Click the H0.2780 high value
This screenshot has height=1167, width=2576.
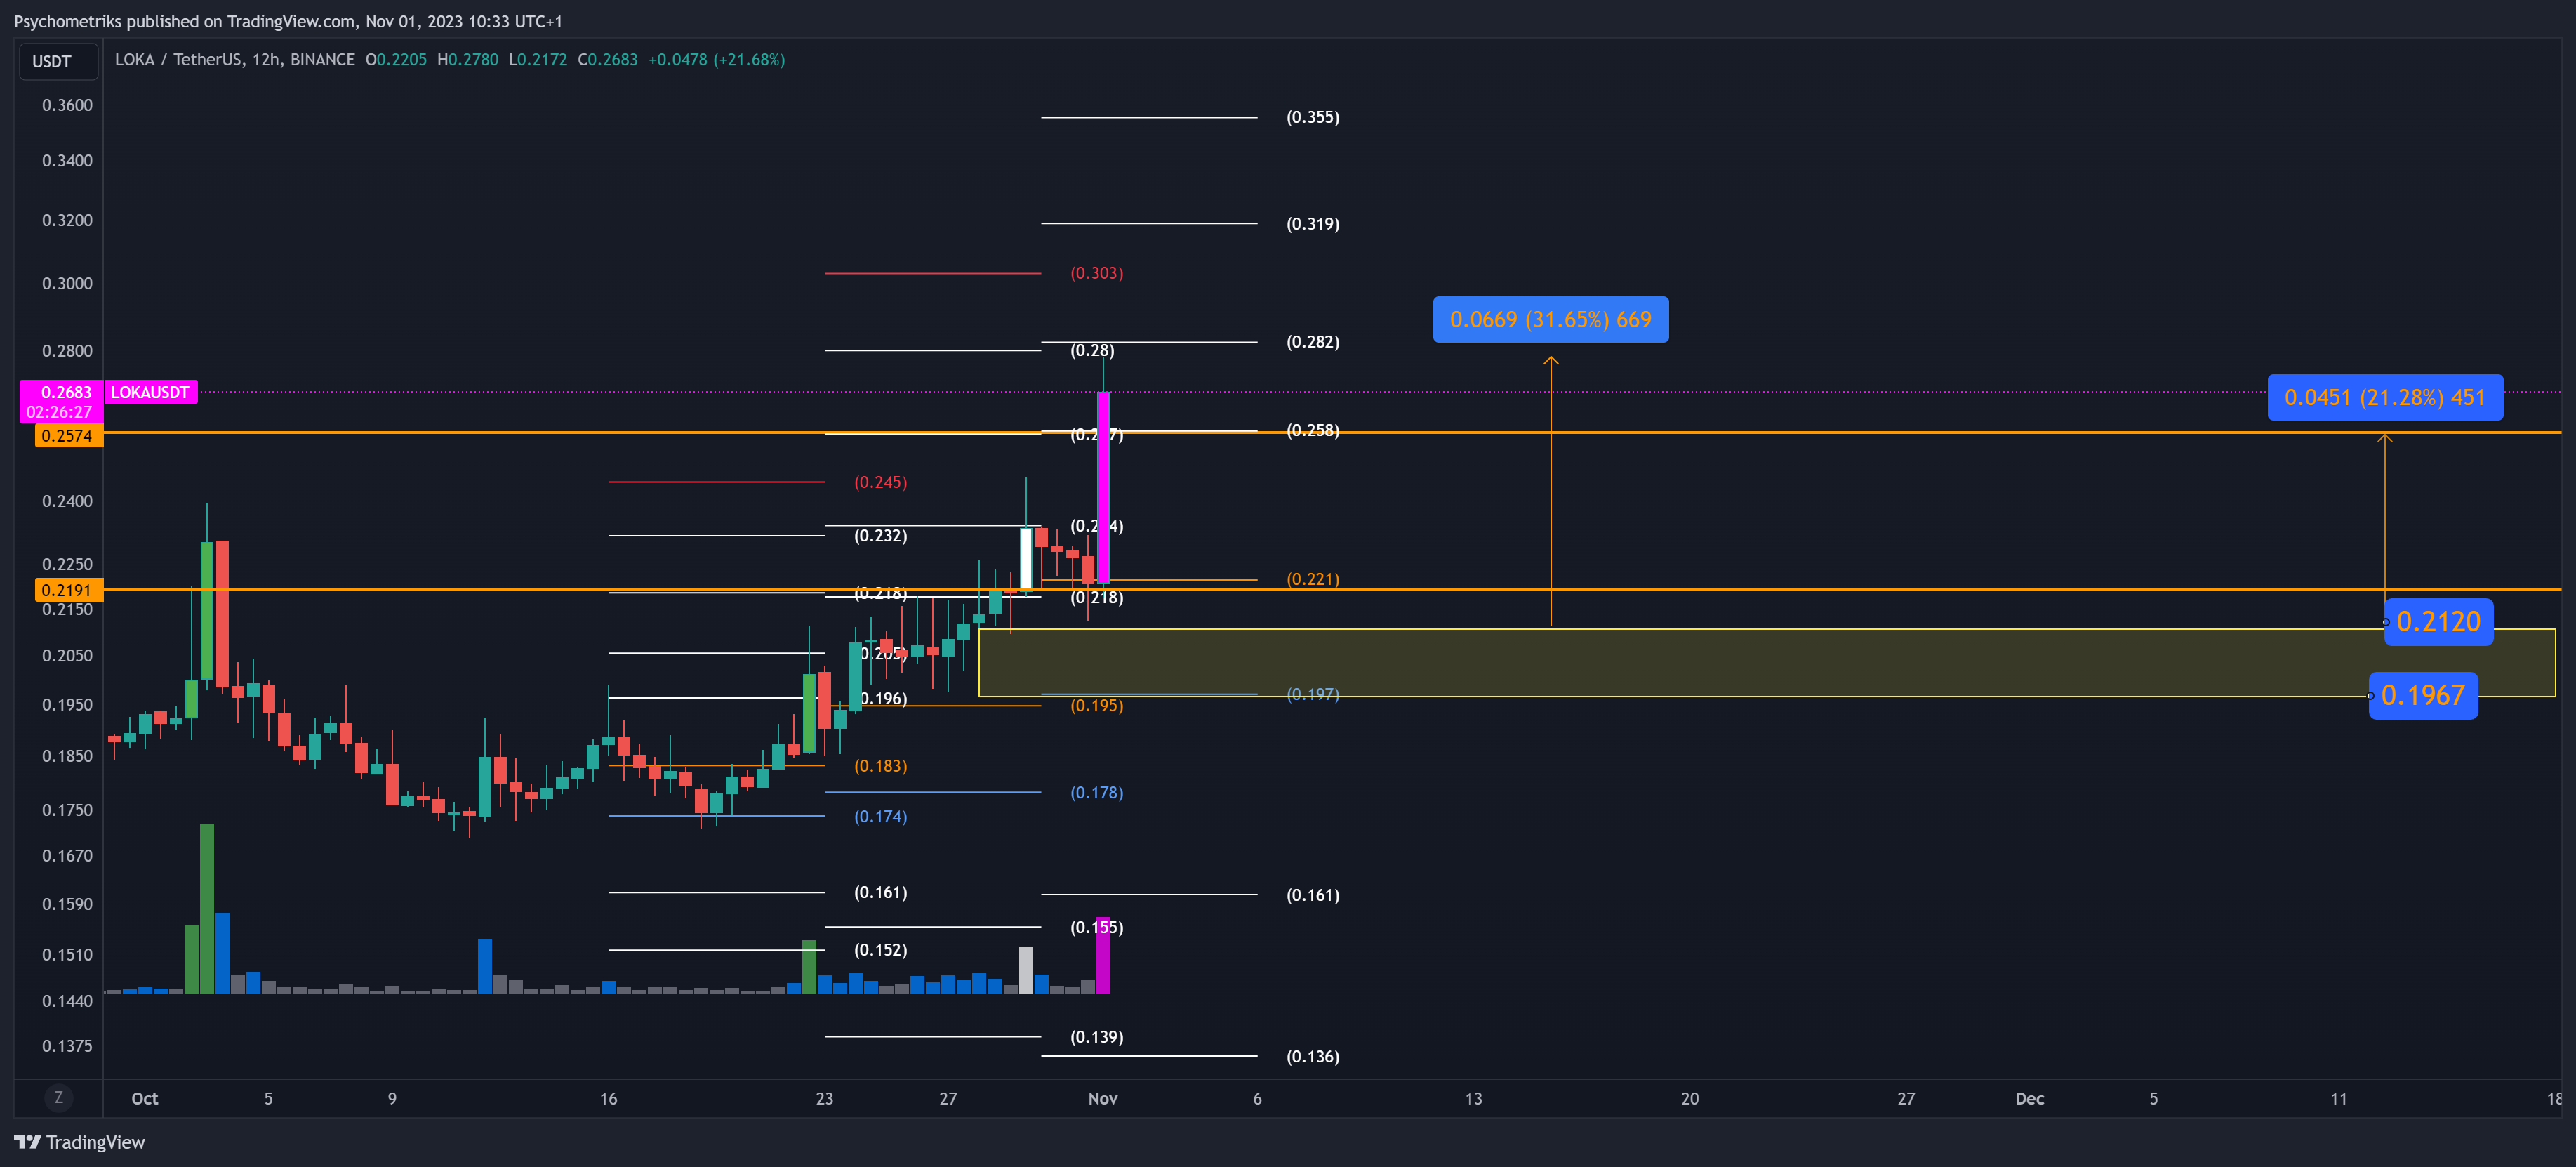467,60
